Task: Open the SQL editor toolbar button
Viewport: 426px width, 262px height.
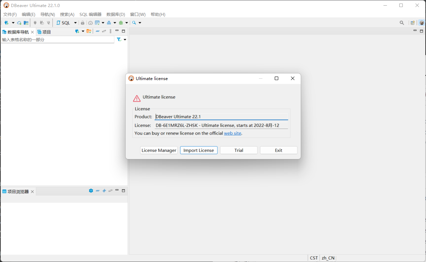Action: coord(63,23)
